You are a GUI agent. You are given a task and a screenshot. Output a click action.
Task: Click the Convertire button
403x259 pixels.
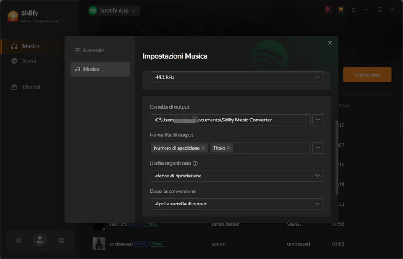coord(367,75)
